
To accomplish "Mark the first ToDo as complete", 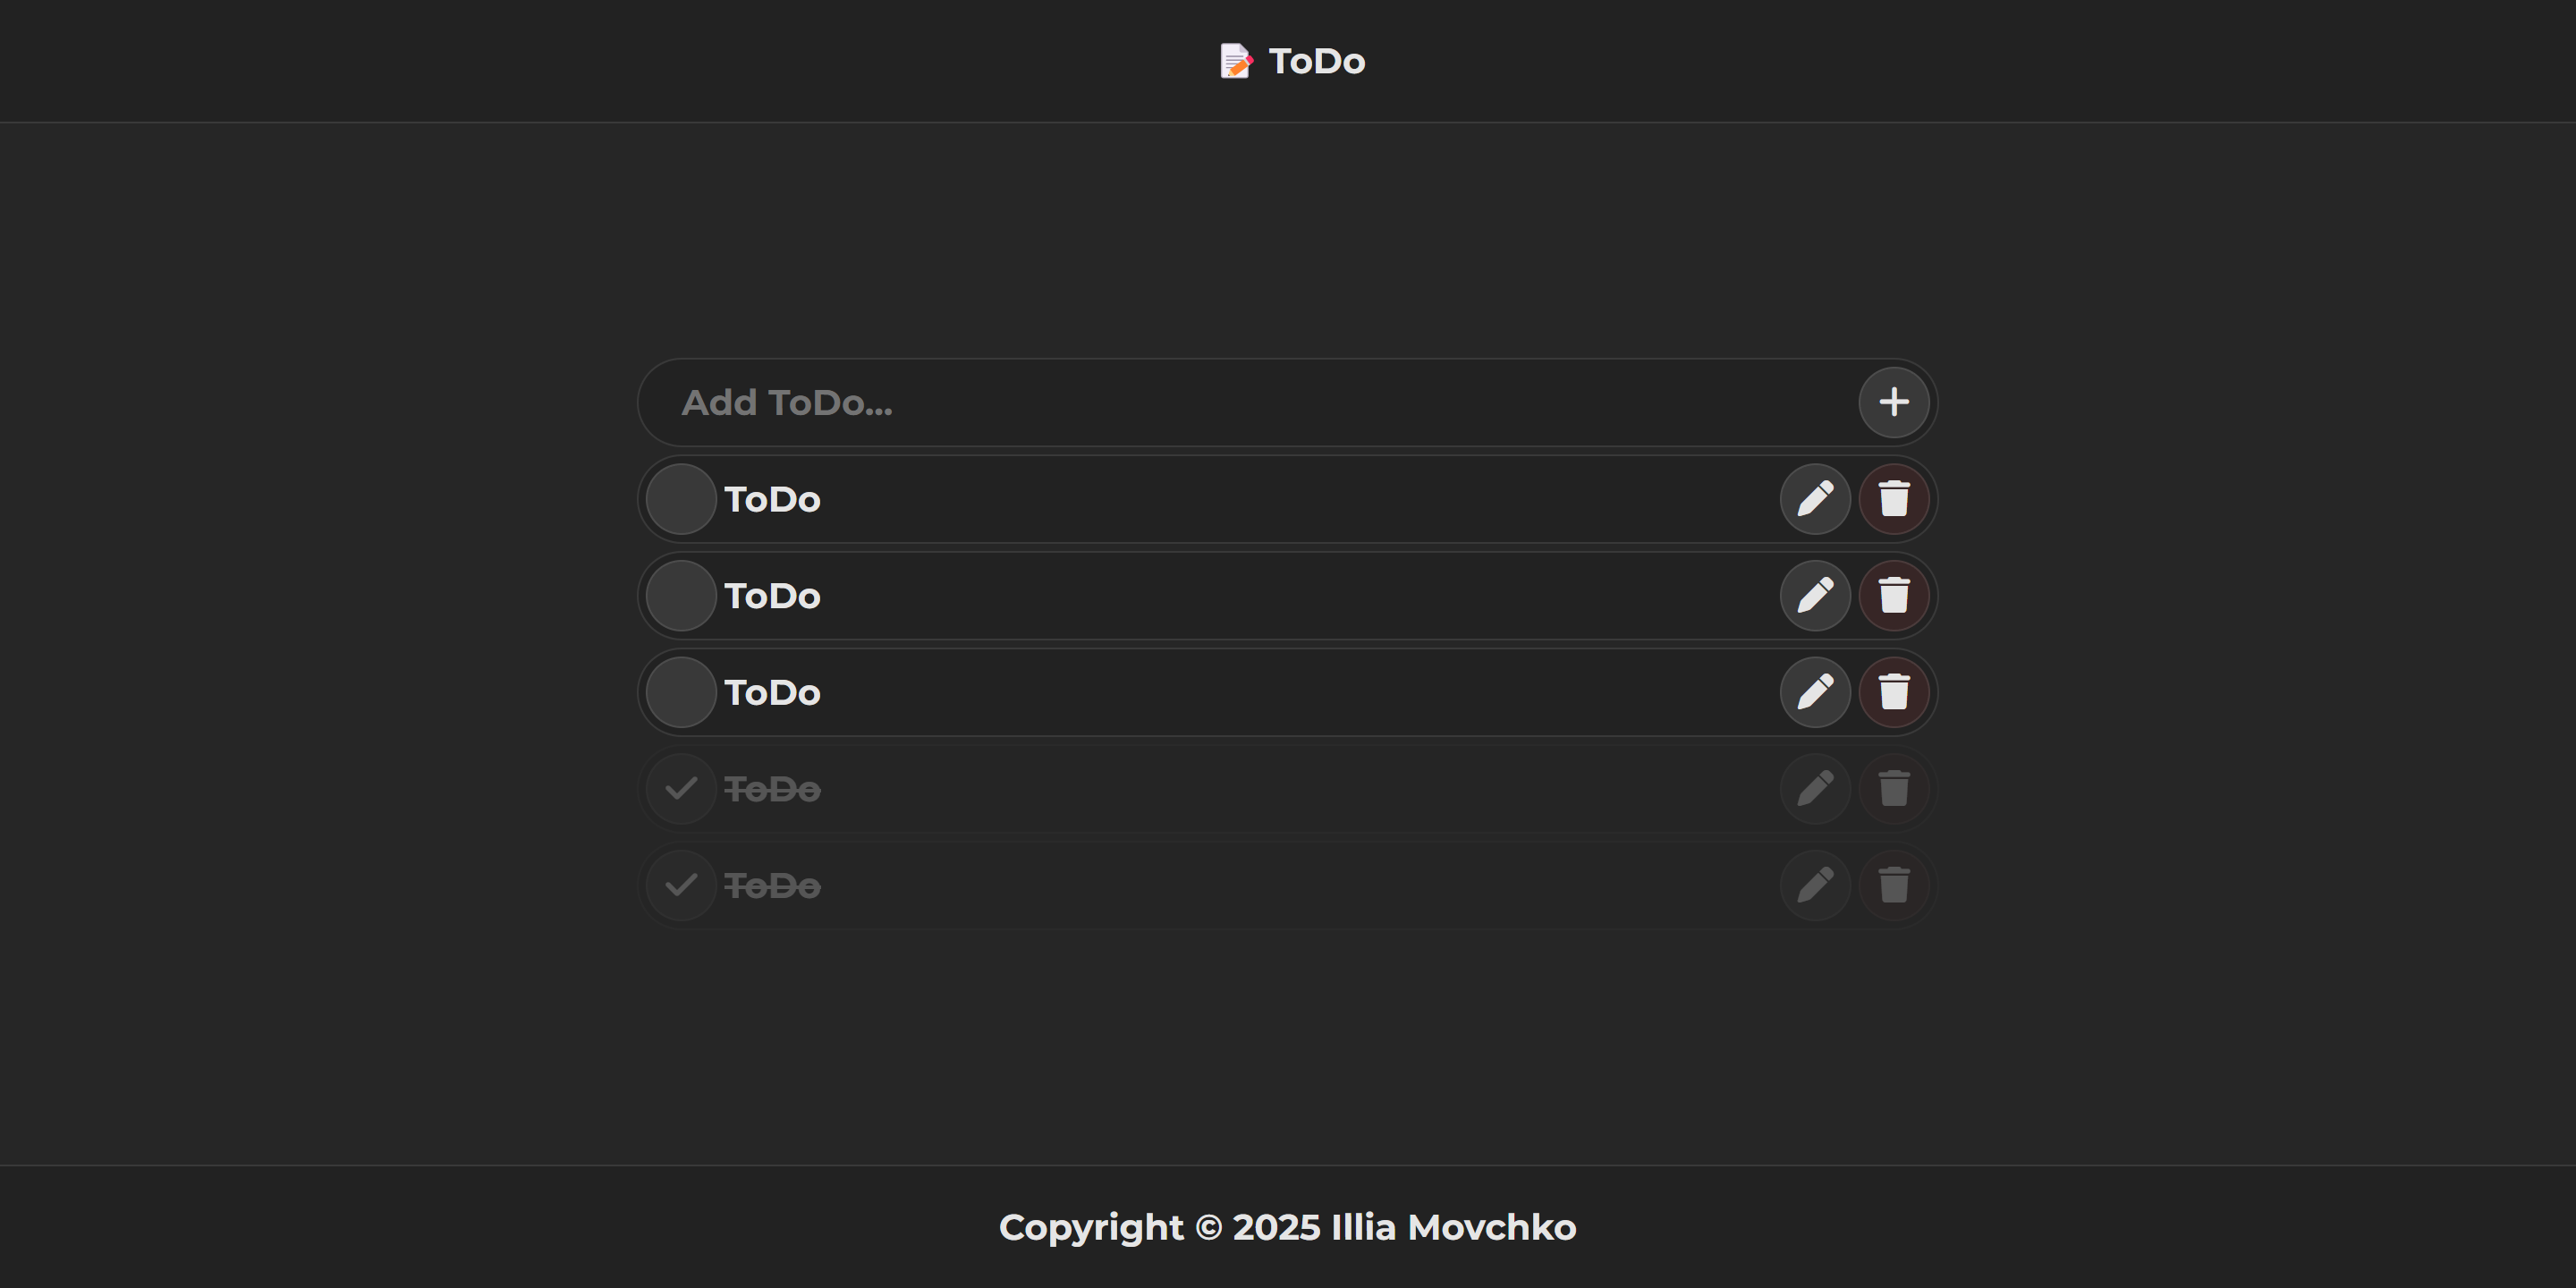I will click(680, 499).
